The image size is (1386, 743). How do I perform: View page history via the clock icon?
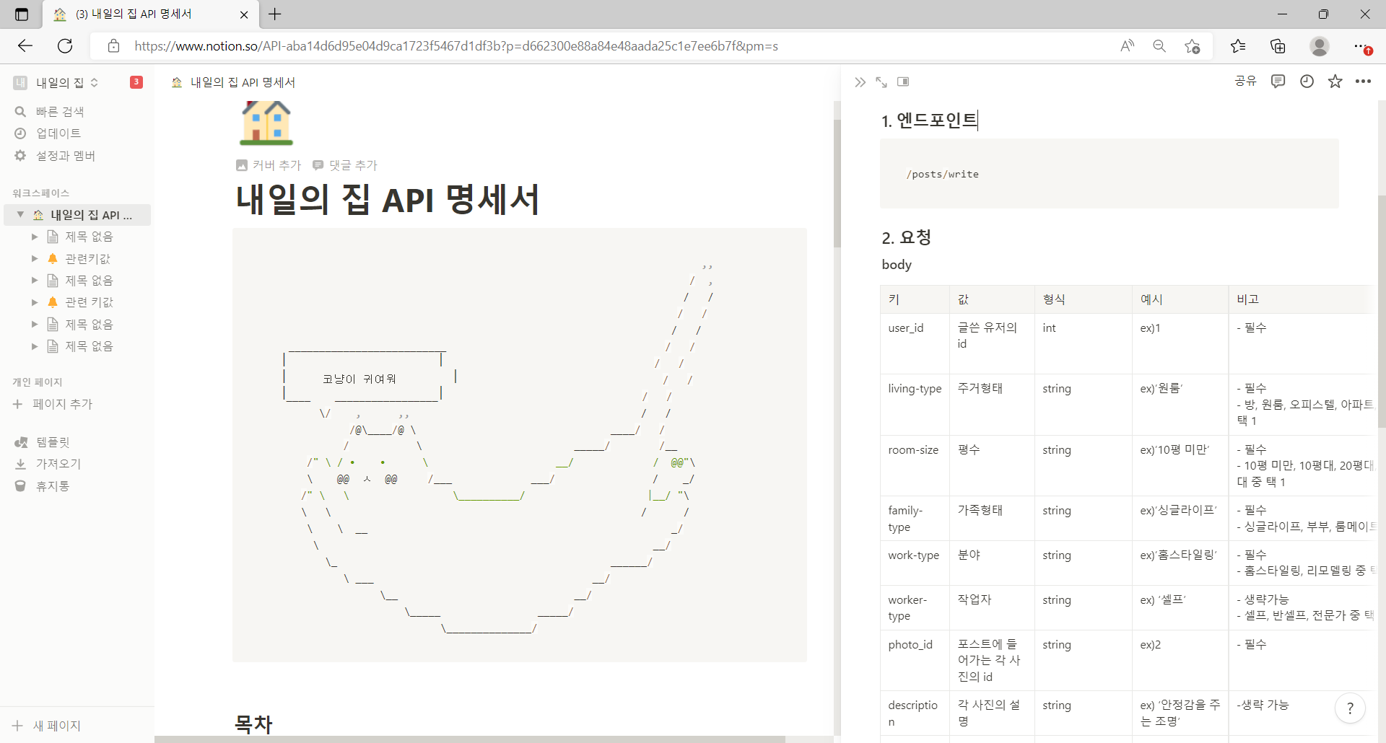point(1307,82)
